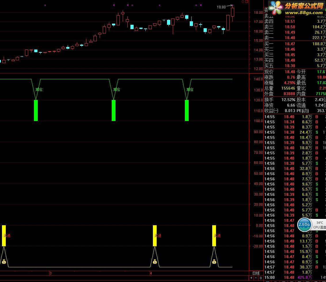Select the 卖三 ask row at 18.50
This screenshot has width=326, height=282.
[295, 27]
